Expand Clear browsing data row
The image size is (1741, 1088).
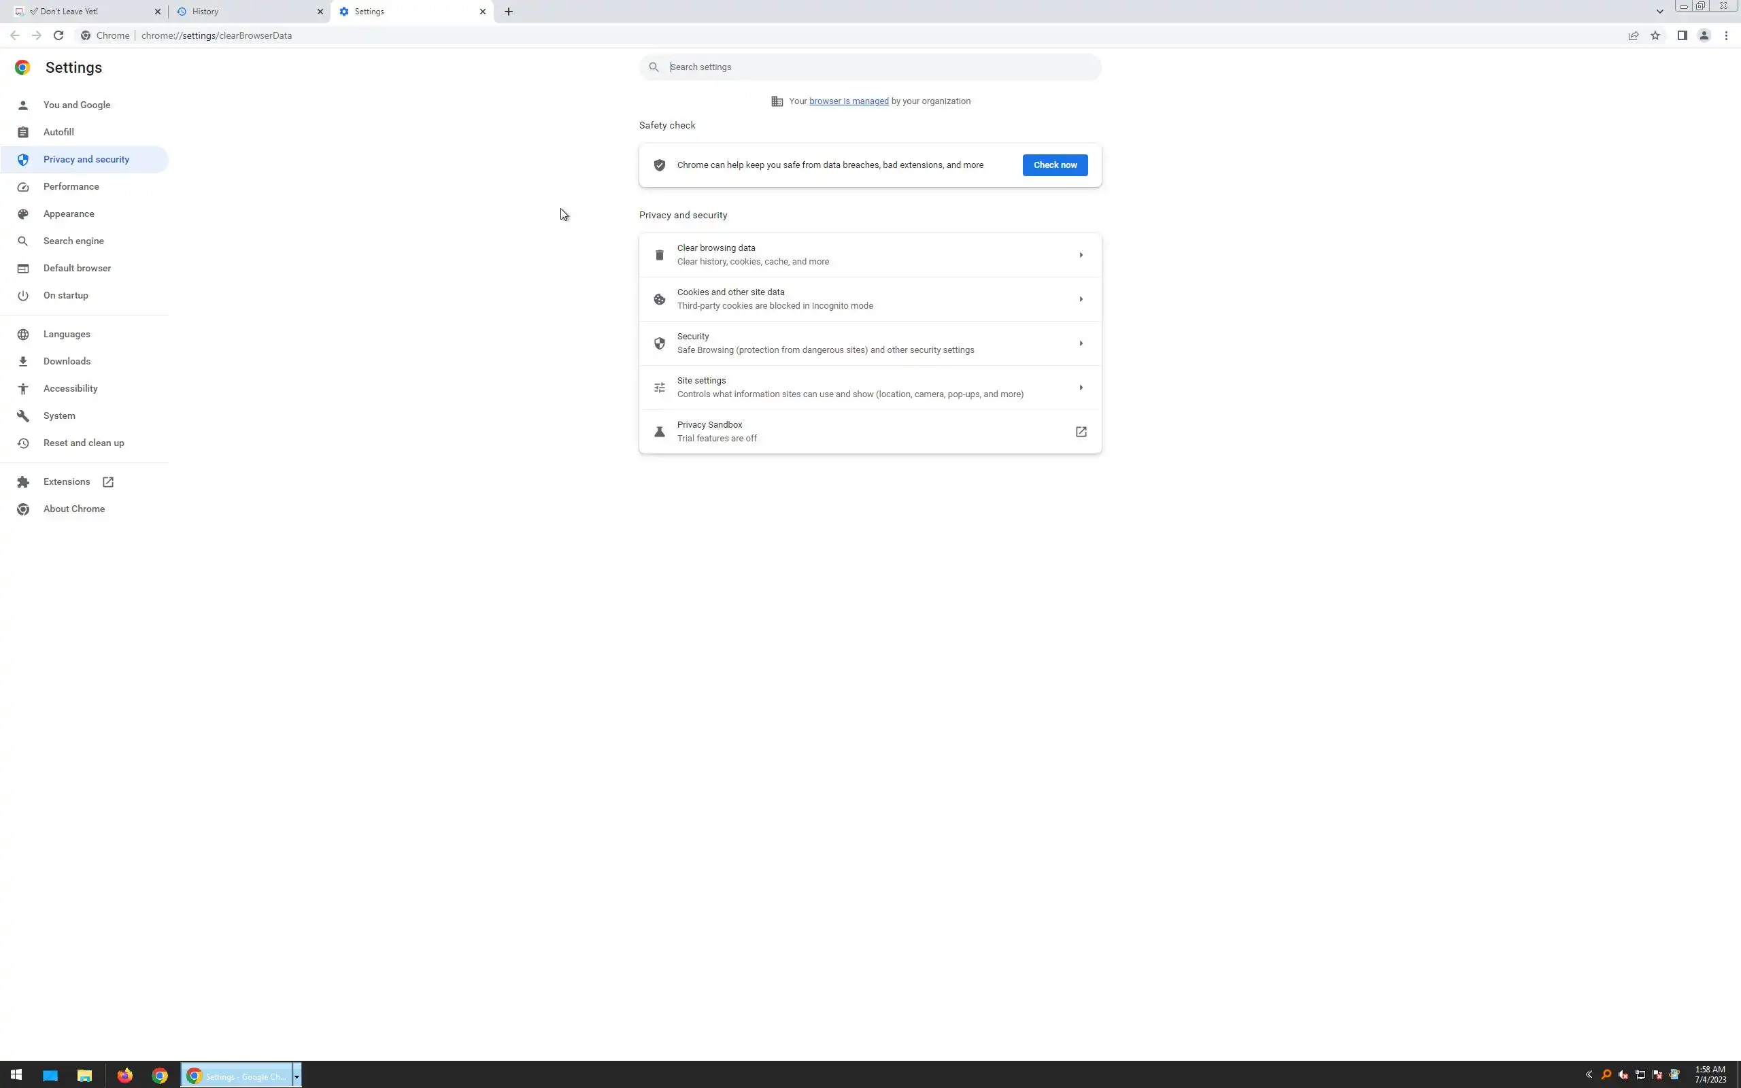point(1081,255)
